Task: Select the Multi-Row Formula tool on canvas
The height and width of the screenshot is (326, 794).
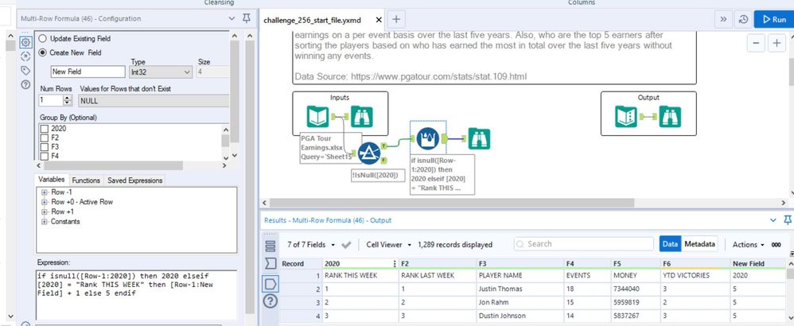Action: coord(428,138)
